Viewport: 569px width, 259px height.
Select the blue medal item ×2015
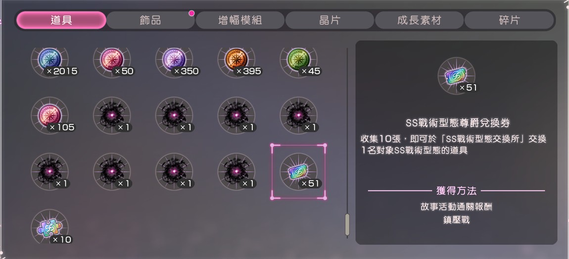tap(49, 60)
